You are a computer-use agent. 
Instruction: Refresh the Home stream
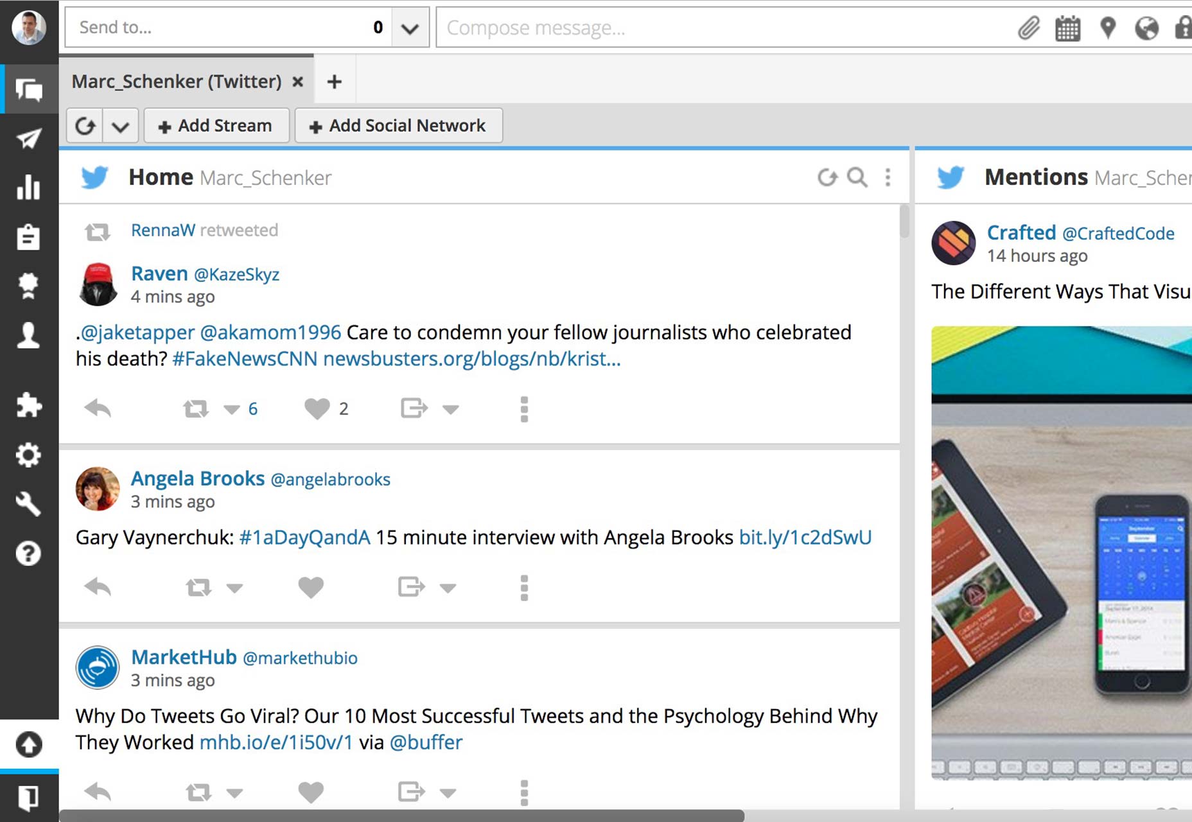pos(827,177)
